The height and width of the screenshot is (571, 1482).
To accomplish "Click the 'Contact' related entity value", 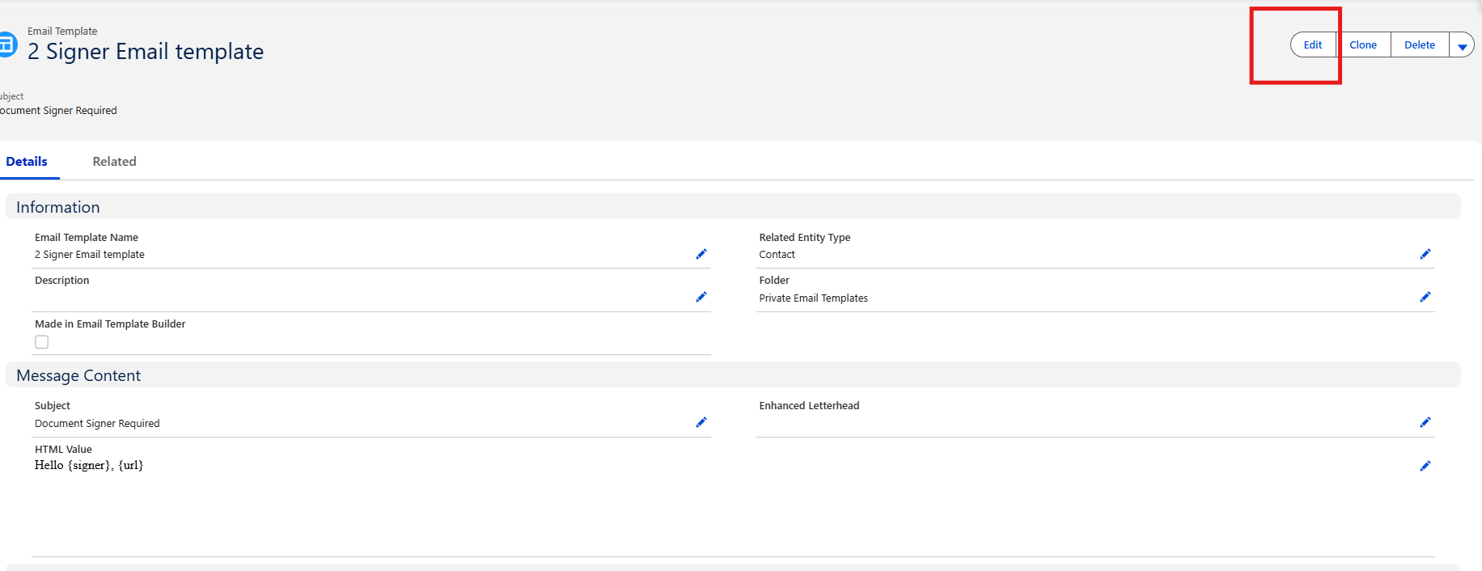I will tap(777, 255).
